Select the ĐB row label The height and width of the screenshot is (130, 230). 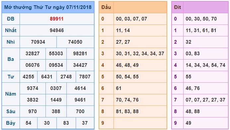(x=11, y=19)
